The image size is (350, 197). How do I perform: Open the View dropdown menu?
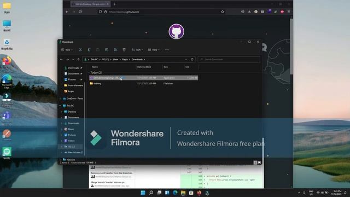click(x=154, y=50)
